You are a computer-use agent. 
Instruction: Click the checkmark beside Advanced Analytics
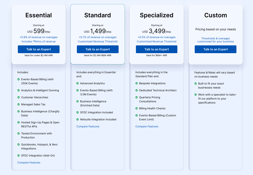(x=78, y=83)
